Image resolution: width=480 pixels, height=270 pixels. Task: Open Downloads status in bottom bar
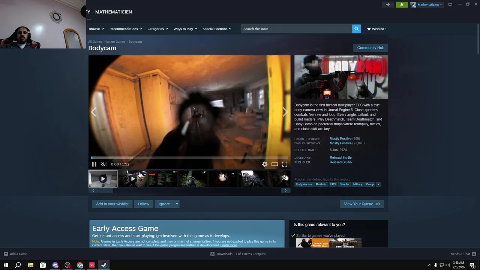[238, 254]
